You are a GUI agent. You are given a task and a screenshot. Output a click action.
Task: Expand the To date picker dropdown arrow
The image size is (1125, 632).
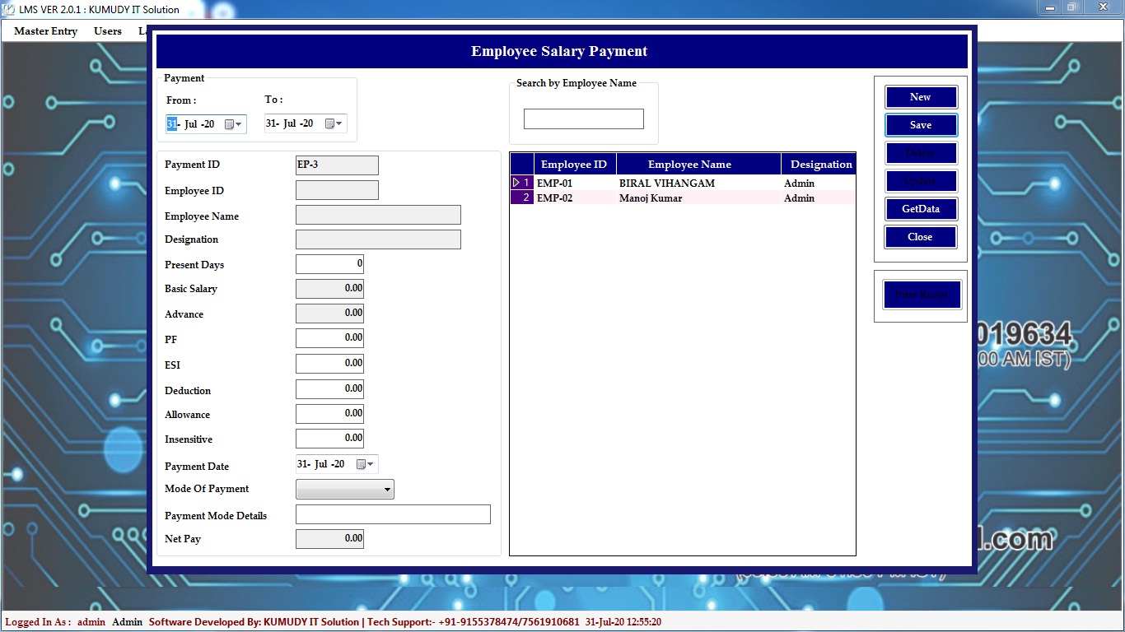pyautogui.click(x=338, y=123)
